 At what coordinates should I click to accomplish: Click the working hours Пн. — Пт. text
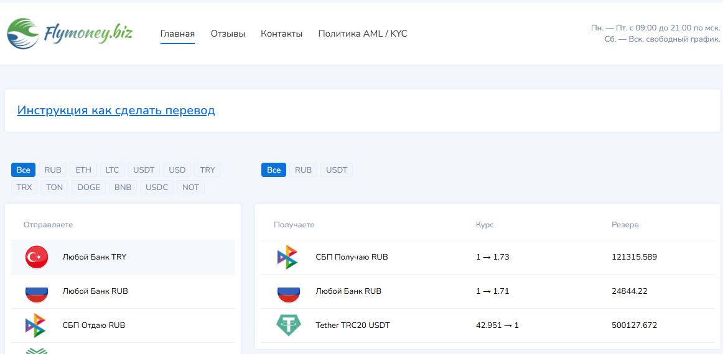pyautogui.click(x=655, y=28)
